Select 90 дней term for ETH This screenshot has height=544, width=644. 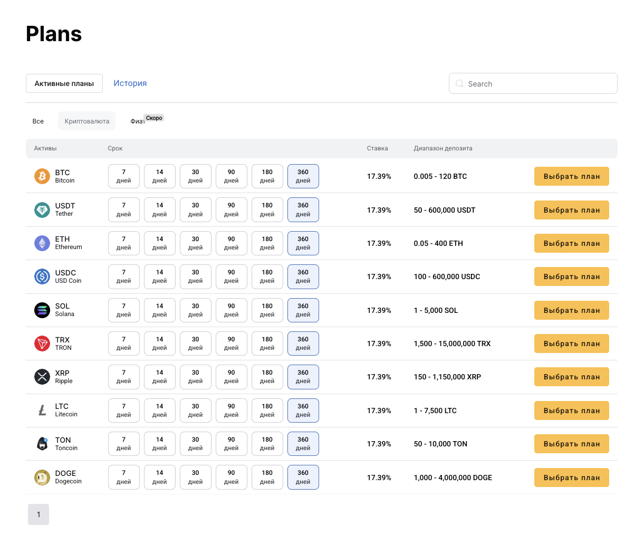coord(231,243)
